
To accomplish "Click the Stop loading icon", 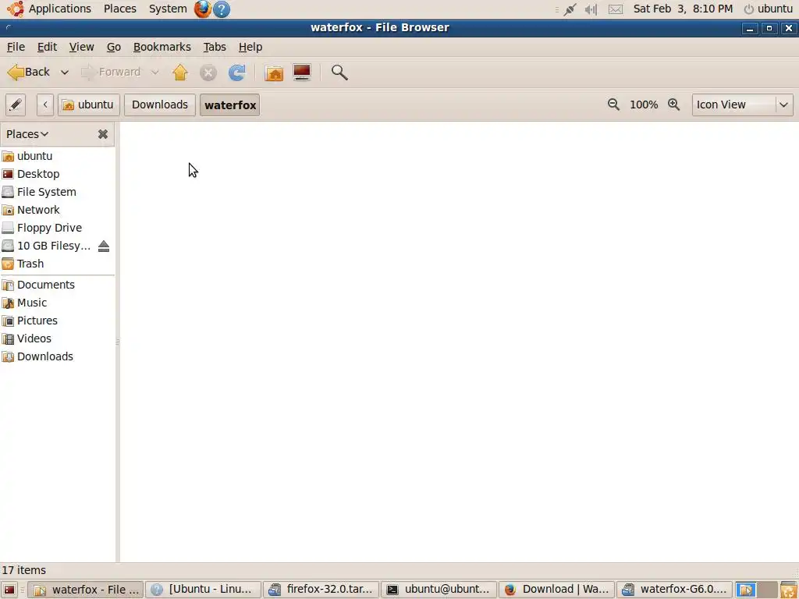I will 208,73.
